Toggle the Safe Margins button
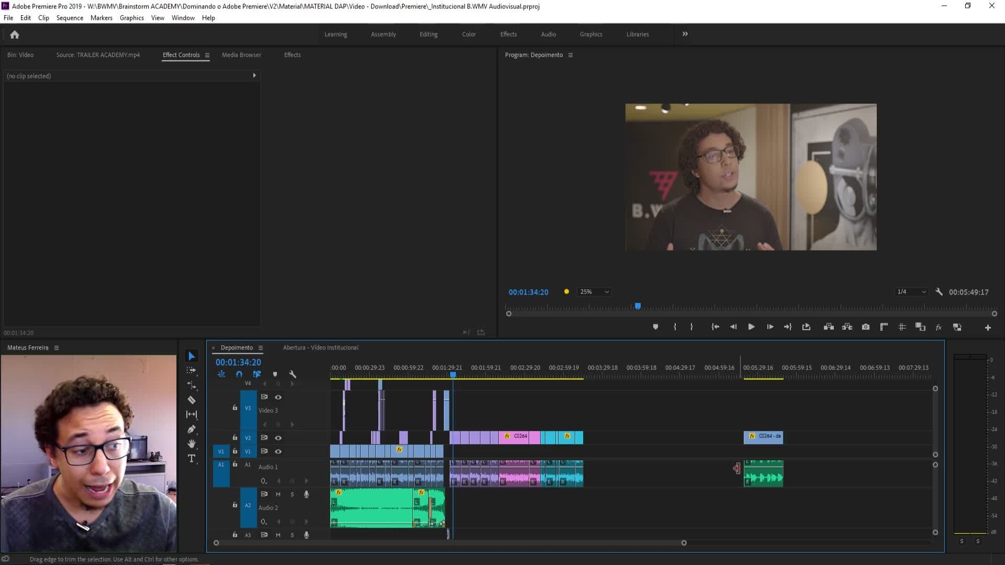This screenshot has width=1005, height=565. click(x=902, y=327)
